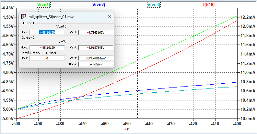Screen dimensions: 257x134
Task: Click the Cursor 2 Horz input field
Action: pos(47,47)
